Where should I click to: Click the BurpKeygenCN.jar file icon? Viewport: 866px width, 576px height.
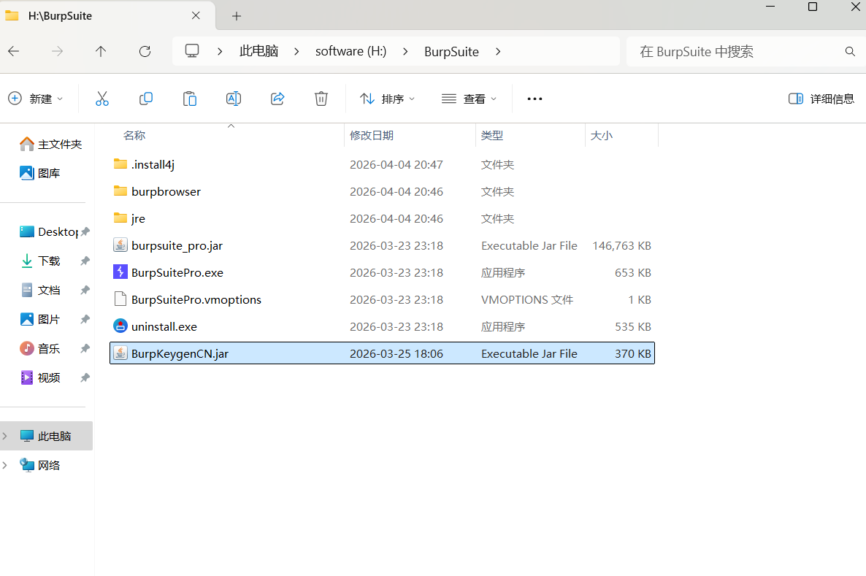(x=120, y=353)
